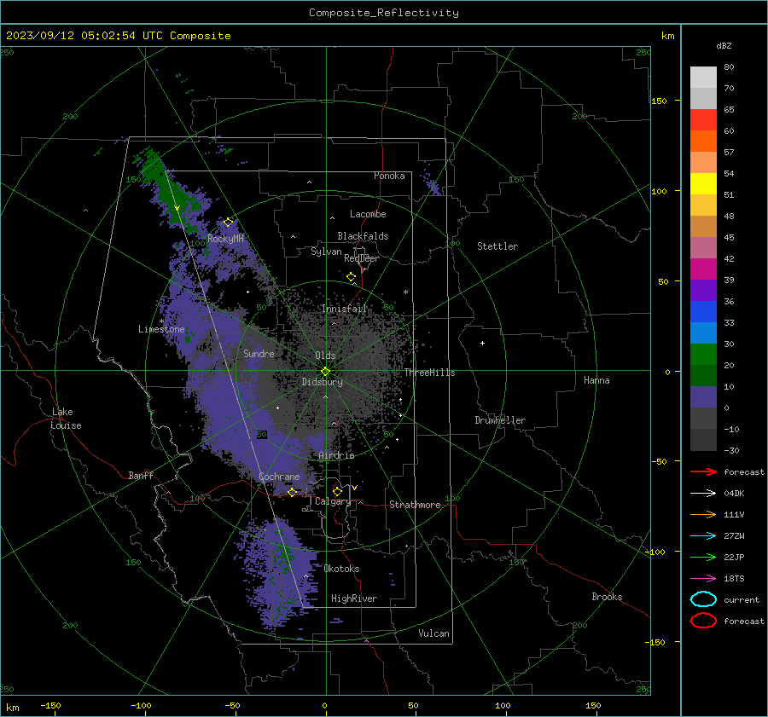Select the 42 dBZ pink color swatch
This screenshot has width=768, height=717.
coord(703,247)
